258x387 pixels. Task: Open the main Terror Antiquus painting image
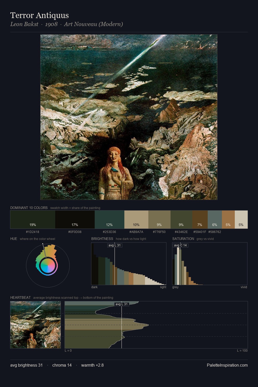pos(129,117)
